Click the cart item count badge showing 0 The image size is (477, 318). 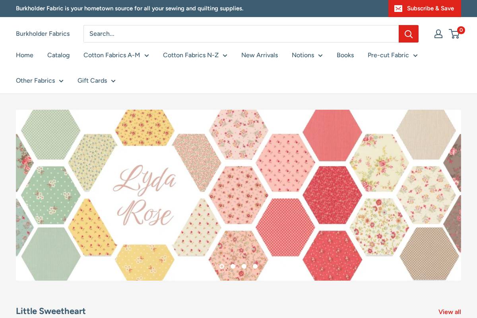pyautogui.click(x=461, y=30)
